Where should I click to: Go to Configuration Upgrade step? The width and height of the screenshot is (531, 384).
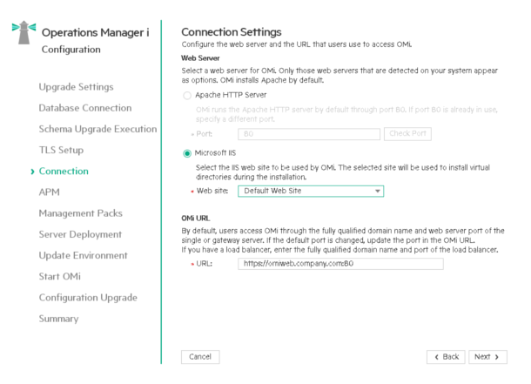click(88, 297)
